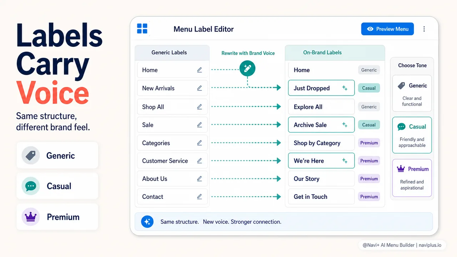Click the left-side Casual card
The width and height of the screenshot is (457, 257).
click(57, 186)
